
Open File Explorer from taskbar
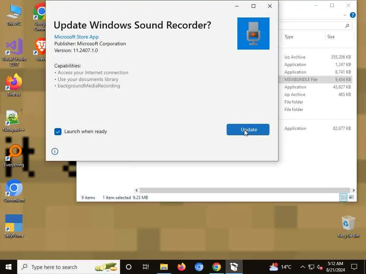pyautogui.click(x=164, y=267)
